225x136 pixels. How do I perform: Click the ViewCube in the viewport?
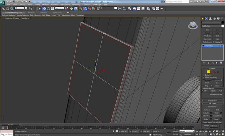click(193, 25)
